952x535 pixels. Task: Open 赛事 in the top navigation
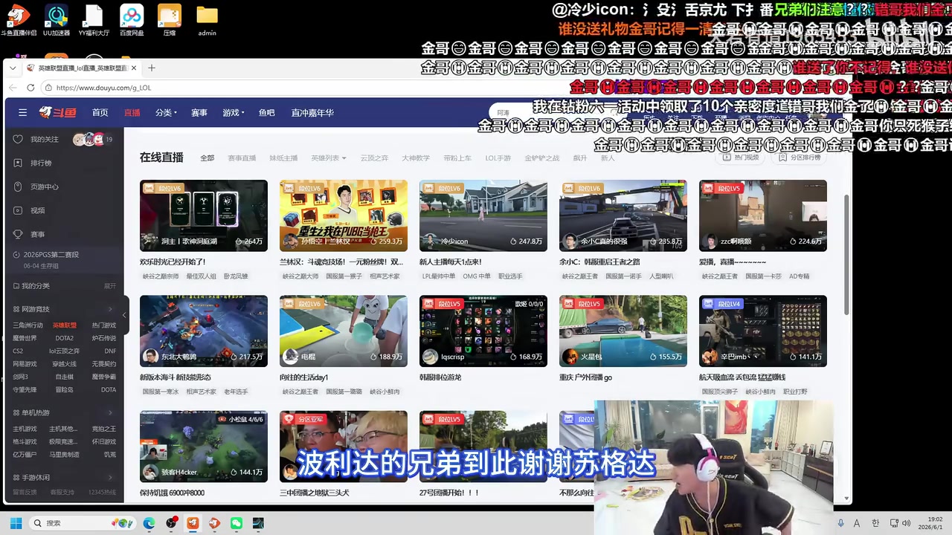pyautogui.click(x=199, y=113)
